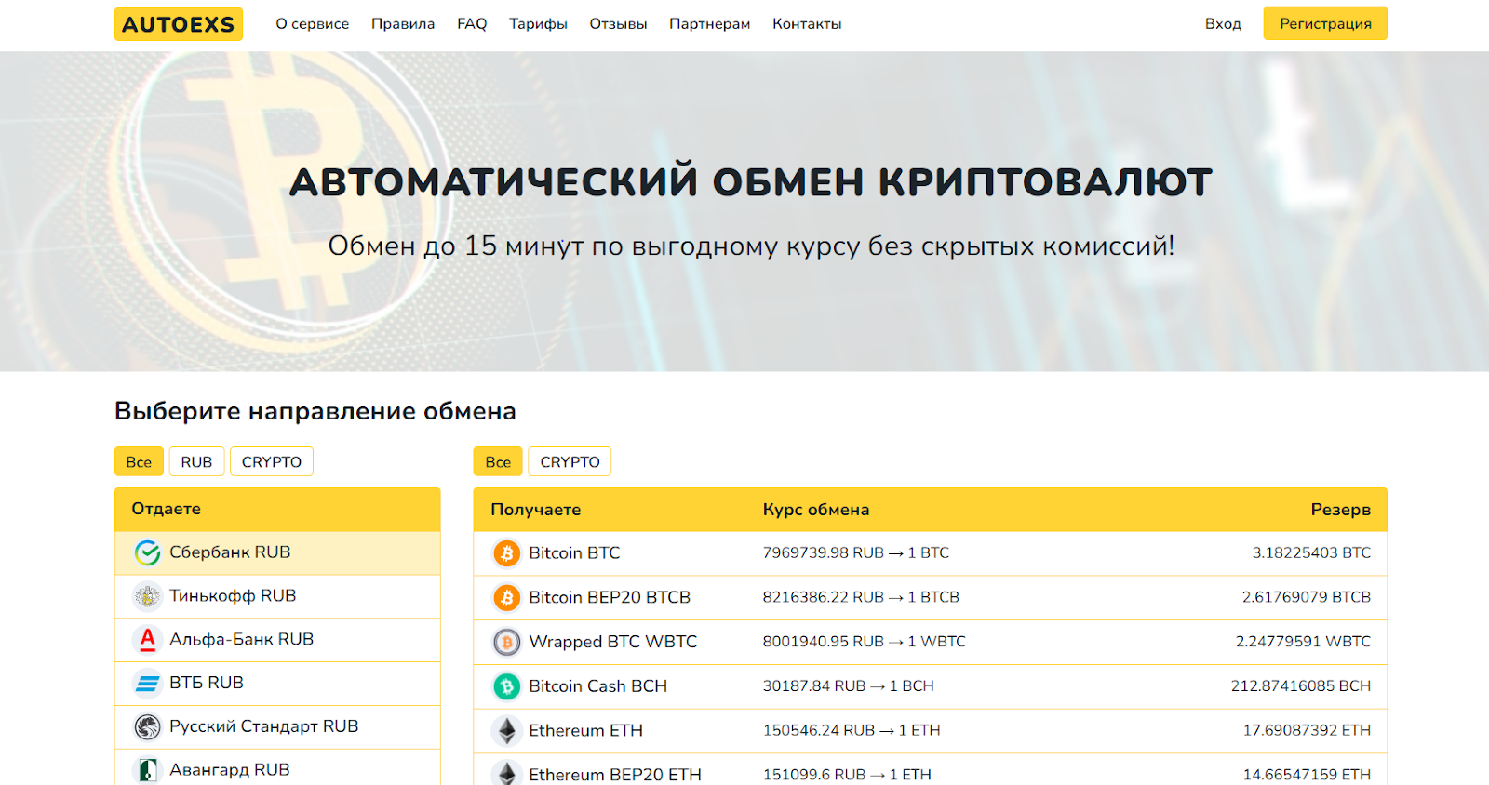1489x785 pixels.
Task: Select Bitcoin BTC as receive currency
Action: [574, 553]
